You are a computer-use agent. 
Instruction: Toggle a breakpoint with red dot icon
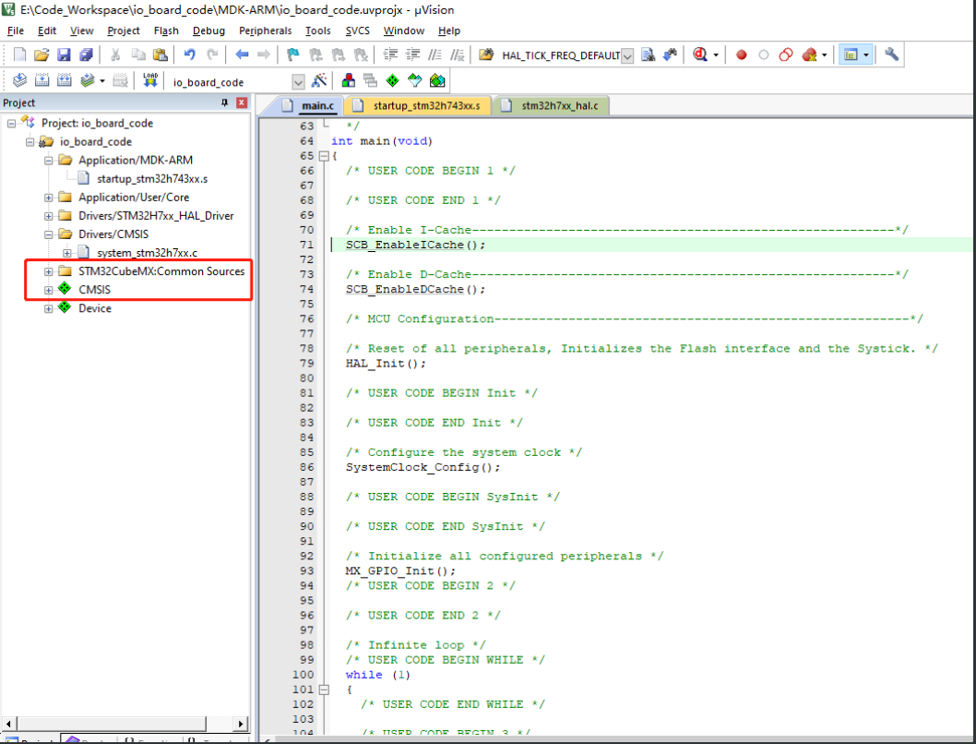740,54
